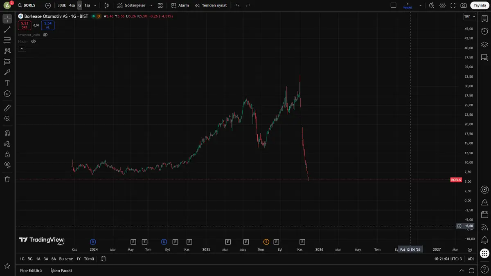Select the zoom in tool
Viewport: 491px width, 276px height.
(x=7, y=119)
